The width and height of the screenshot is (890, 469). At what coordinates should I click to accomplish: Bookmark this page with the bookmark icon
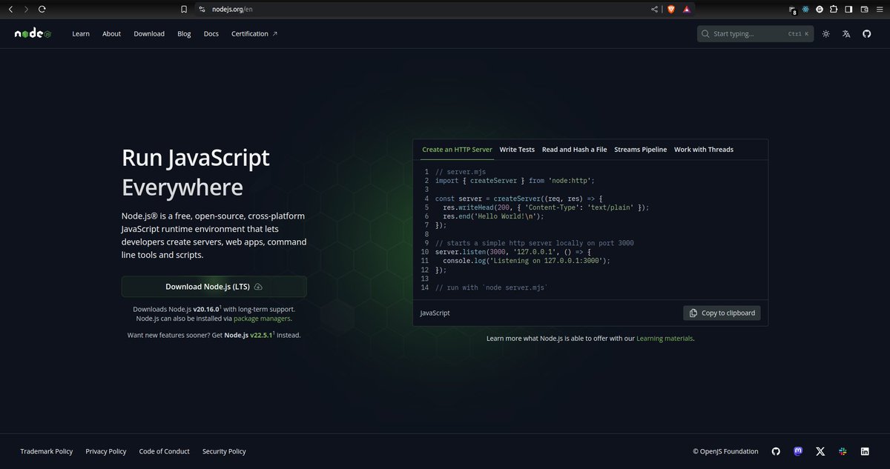(184, 9)
